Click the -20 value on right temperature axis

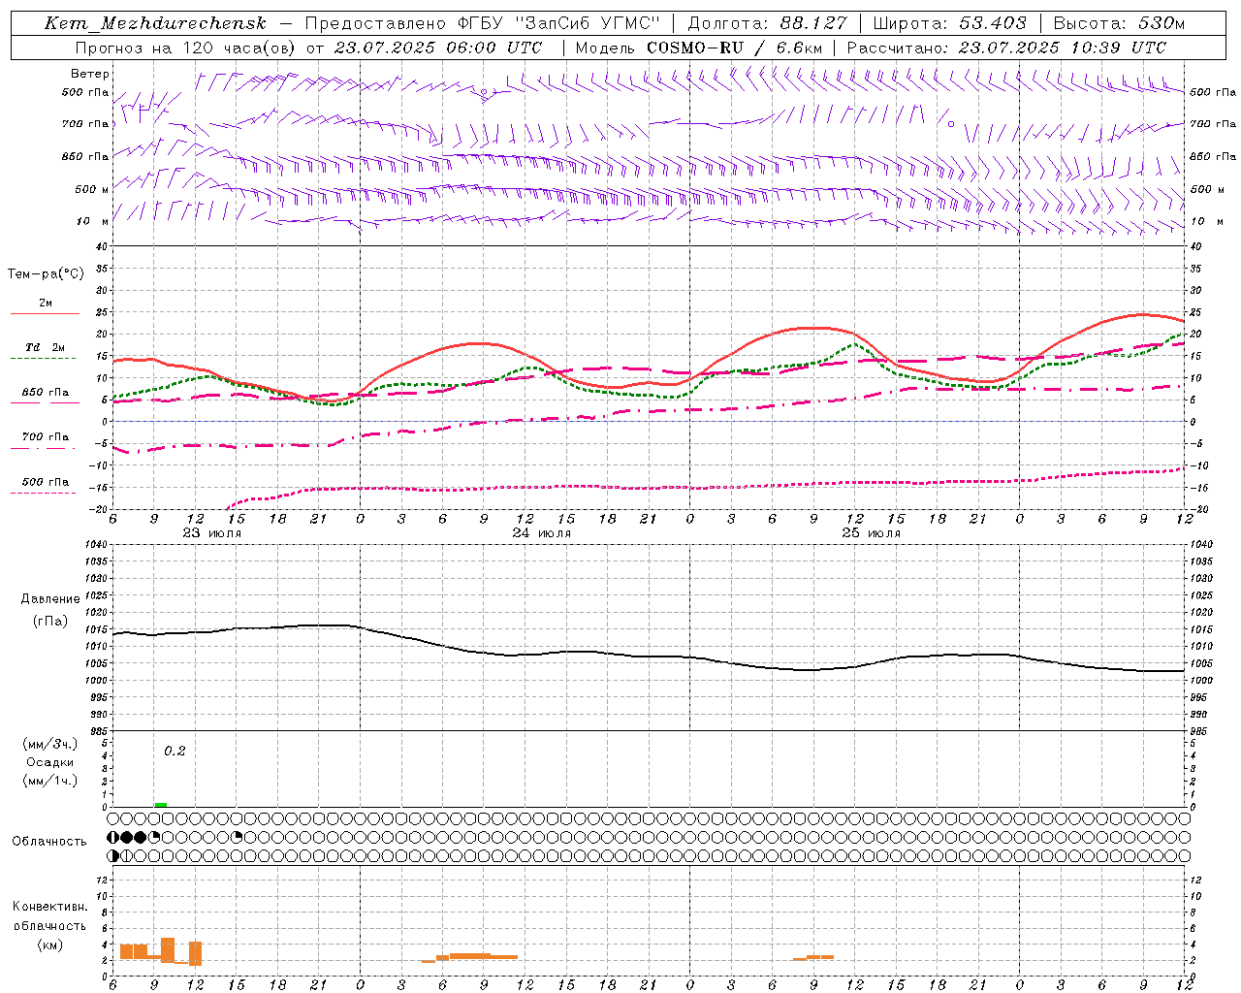pyautogui.click(x=1199, y=509)
